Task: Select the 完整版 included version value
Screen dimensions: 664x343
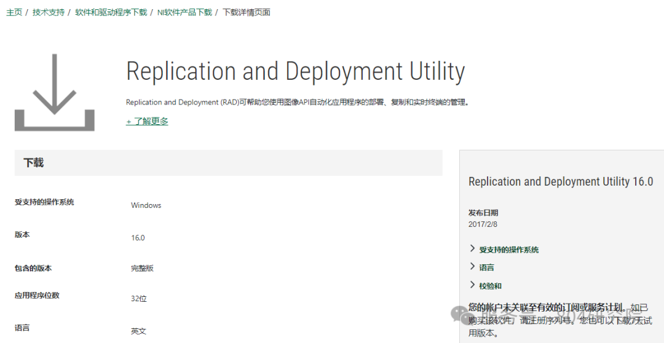Action: pos(142,268)
